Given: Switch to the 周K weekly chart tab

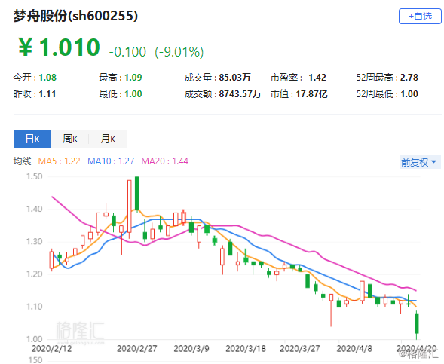Looking at the screenshot, I should point(70,139).
